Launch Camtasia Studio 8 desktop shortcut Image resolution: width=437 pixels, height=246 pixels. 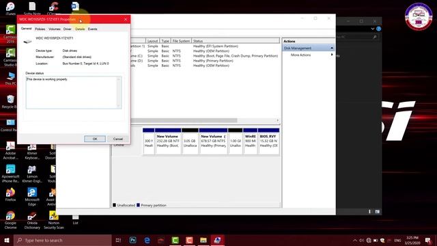pos(10,57)
